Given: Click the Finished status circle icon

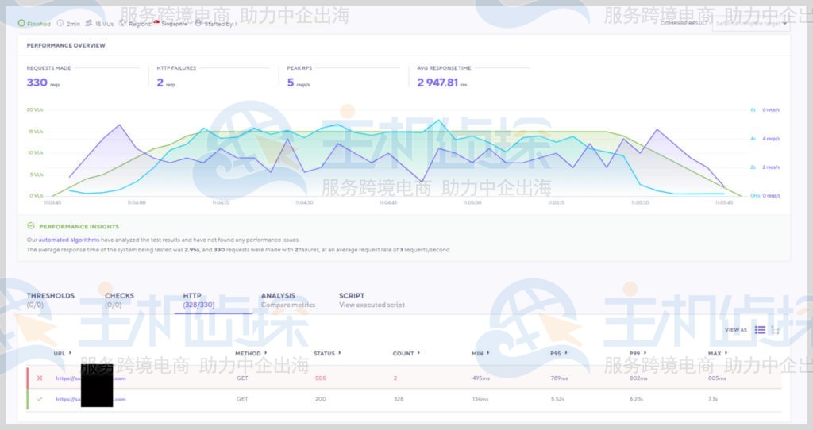Looking at the screenshot, I should [x=22, y=24].
